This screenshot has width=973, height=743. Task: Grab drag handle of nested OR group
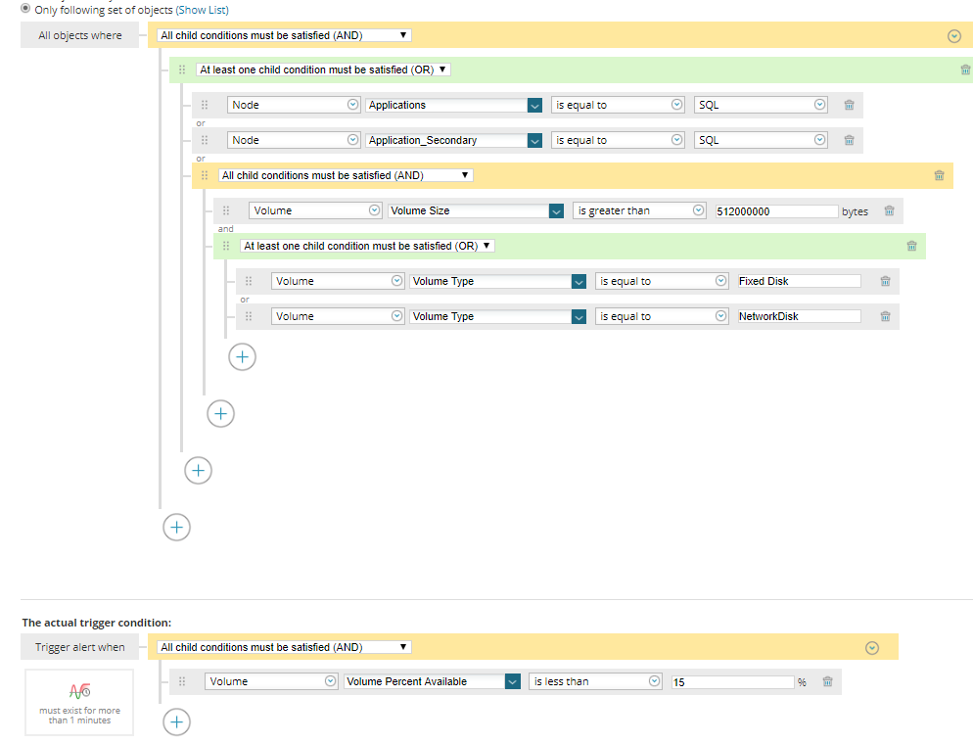226,246
